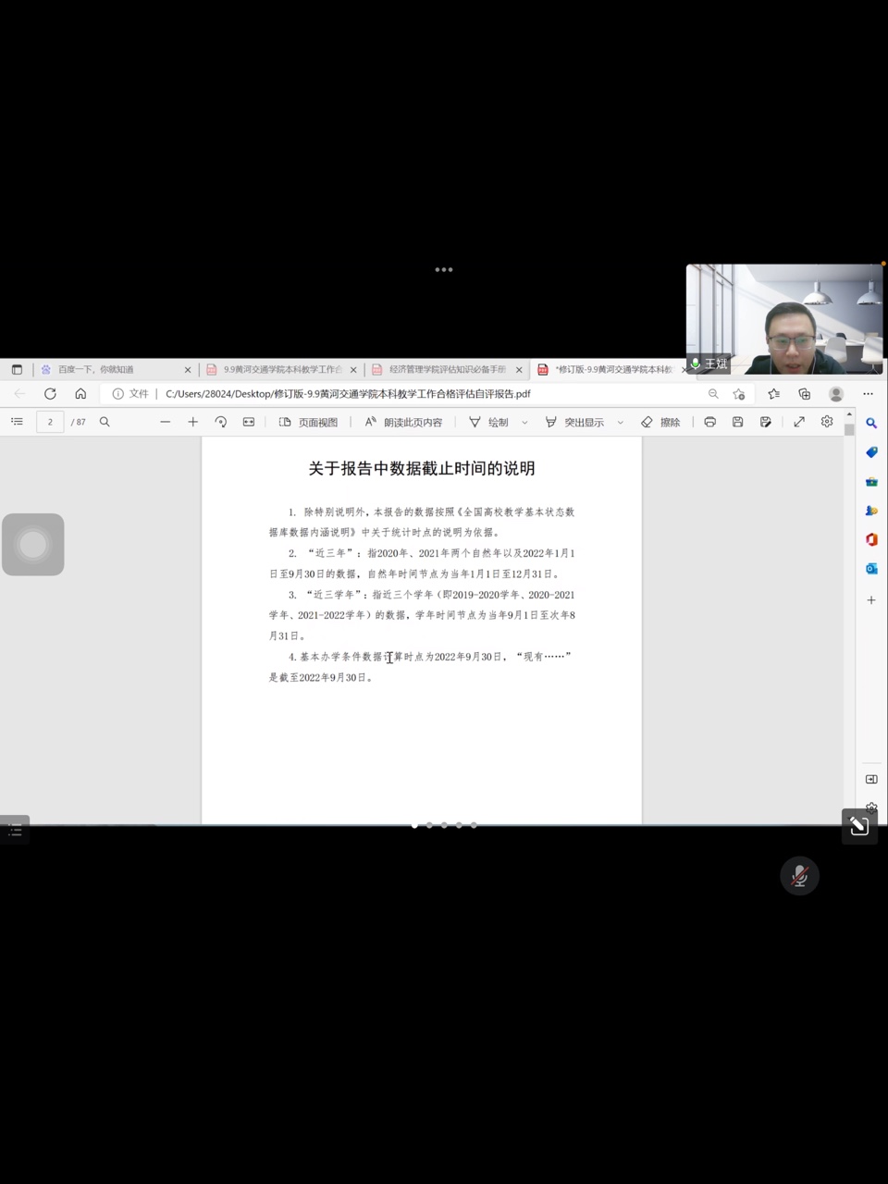This screenshot has height=1184, width=888.
Task: Toggle 页面视图 page view mode
Action: [309, 422]
